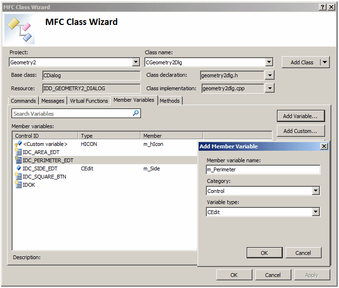Screen dimensions: 339x288
Task: Click the Base class CDialog field
Action: tap(91, 75)
